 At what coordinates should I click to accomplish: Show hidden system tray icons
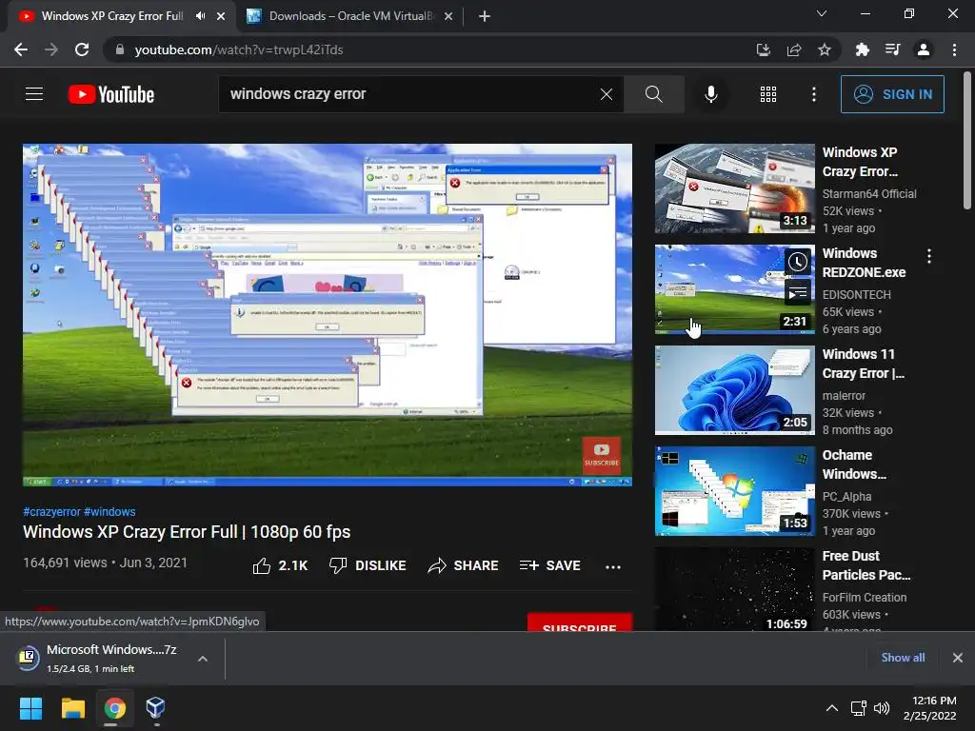pyautogui.click(x=831, y=708)
